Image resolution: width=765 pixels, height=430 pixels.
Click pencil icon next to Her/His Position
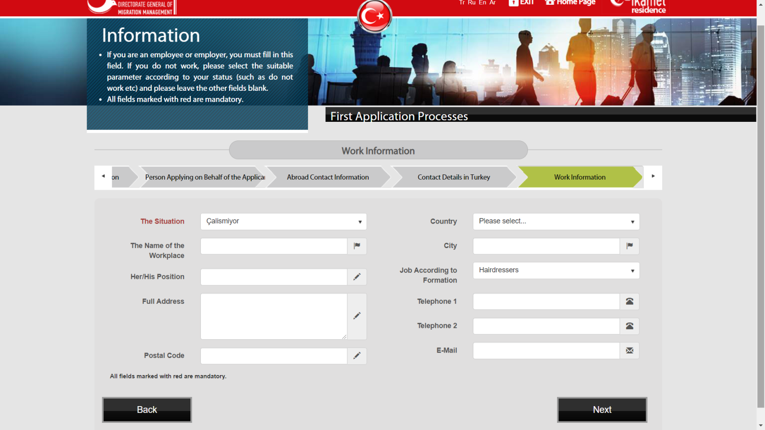point(357,277)
